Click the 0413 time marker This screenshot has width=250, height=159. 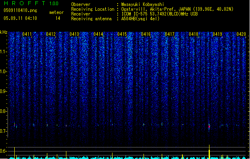(74, 34)
